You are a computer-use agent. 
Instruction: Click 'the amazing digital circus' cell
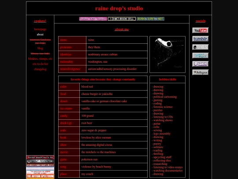pyautogui.click(x=113, y=145)
